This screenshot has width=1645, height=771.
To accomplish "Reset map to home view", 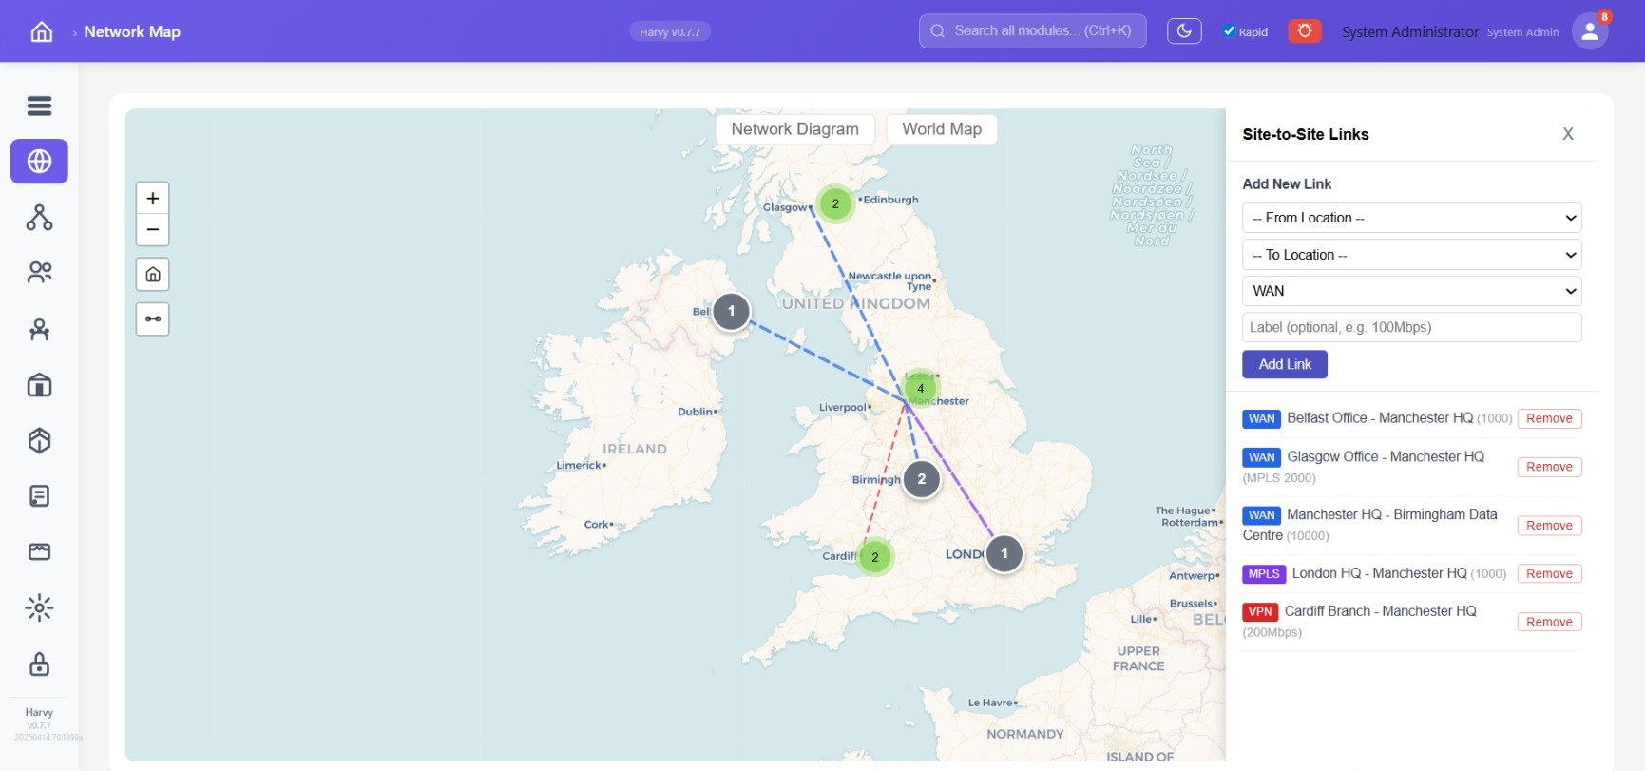I will point(153,275).
